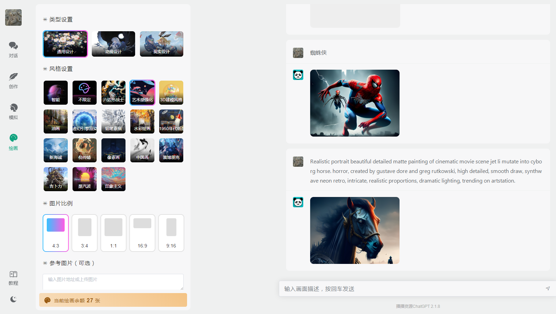The image size is (556, 314).
Task: Pick the 六边形战士 style
Action: (113, 93)
